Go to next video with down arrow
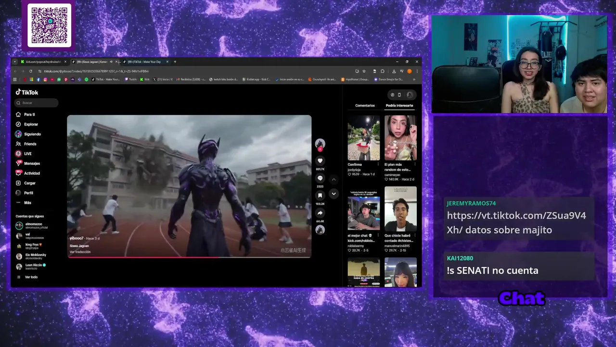Screen dimensions: 616x347 (334, 194)
